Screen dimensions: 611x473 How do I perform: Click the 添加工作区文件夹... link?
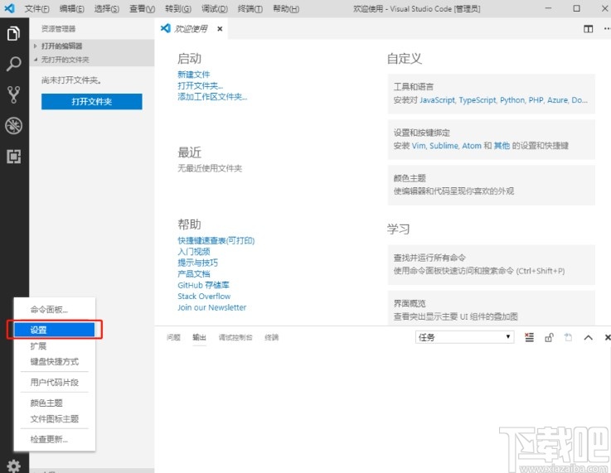[x=212, y=97]
